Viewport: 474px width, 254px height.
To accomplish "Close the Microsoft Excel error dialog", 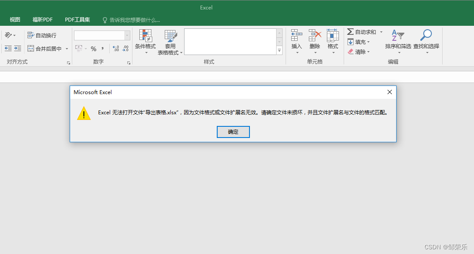I will tap(390, 92).
